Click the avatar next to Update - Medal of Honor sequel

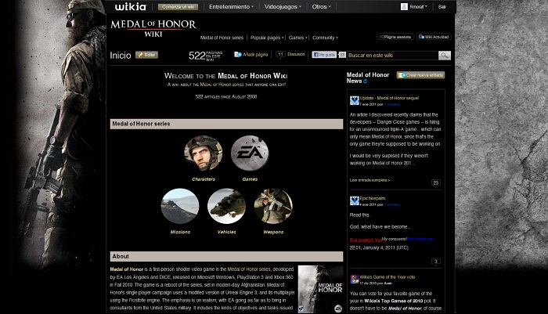pos(355,100)
